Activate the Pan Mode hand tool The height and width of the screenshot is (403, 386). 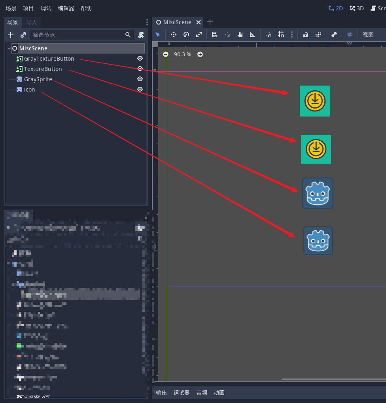[240, 35]
